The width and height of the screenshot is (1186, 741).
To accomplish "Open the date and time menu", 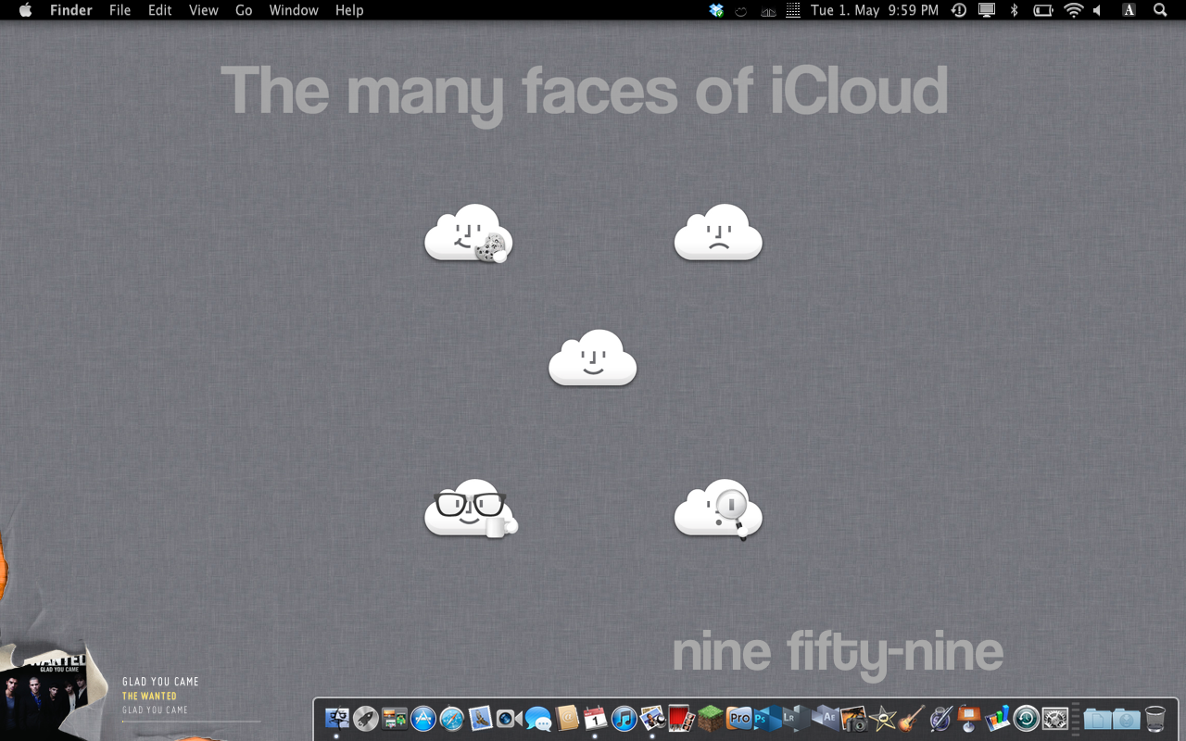I will [x=875, y=10].
